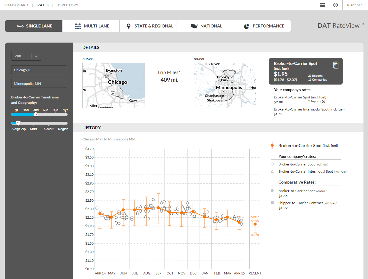Click the 606xx zip label
368x279 pixels.
pyautogui.click(x=88, y=59)
